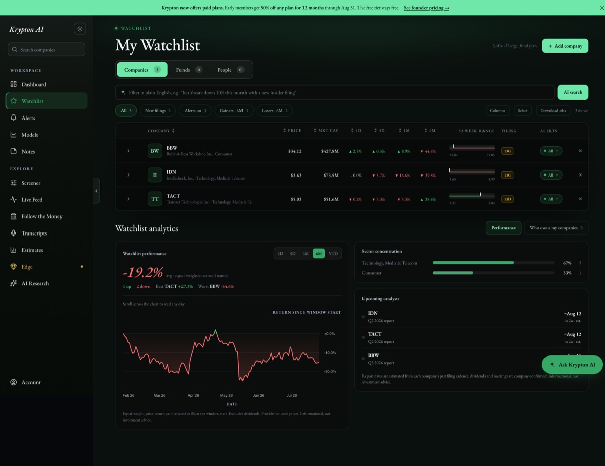
Task: Open Notes page icon
Action: click(14, 151)
